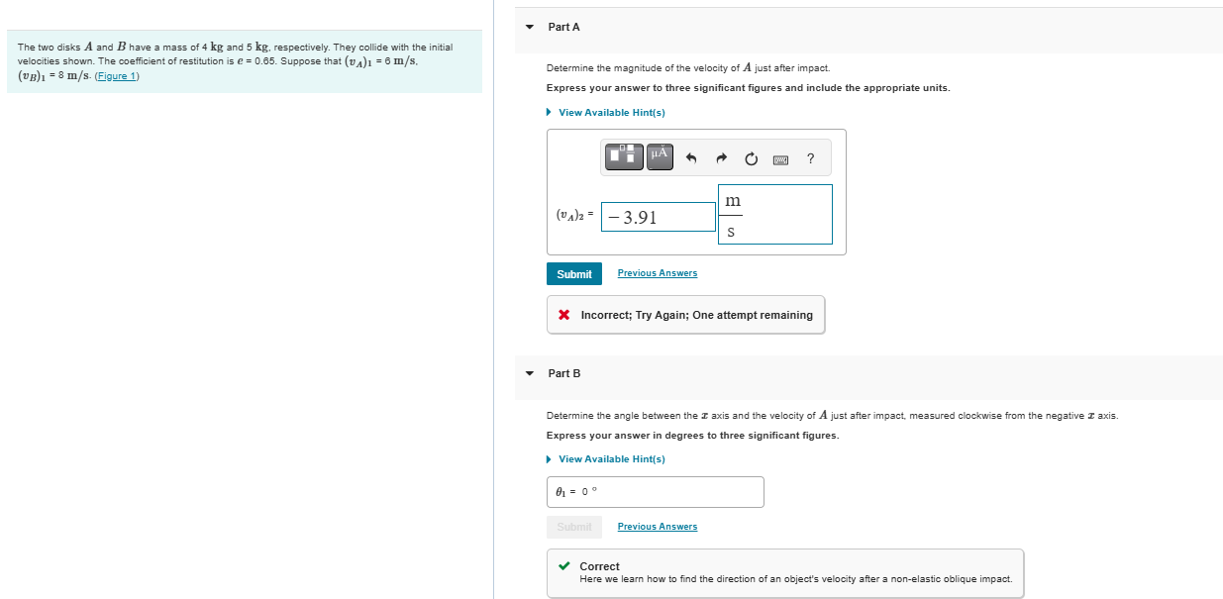Viewport: 1223px width, 599px height.
Task: Click the help question mark icon in the toolbar
Action: point(810,156)
